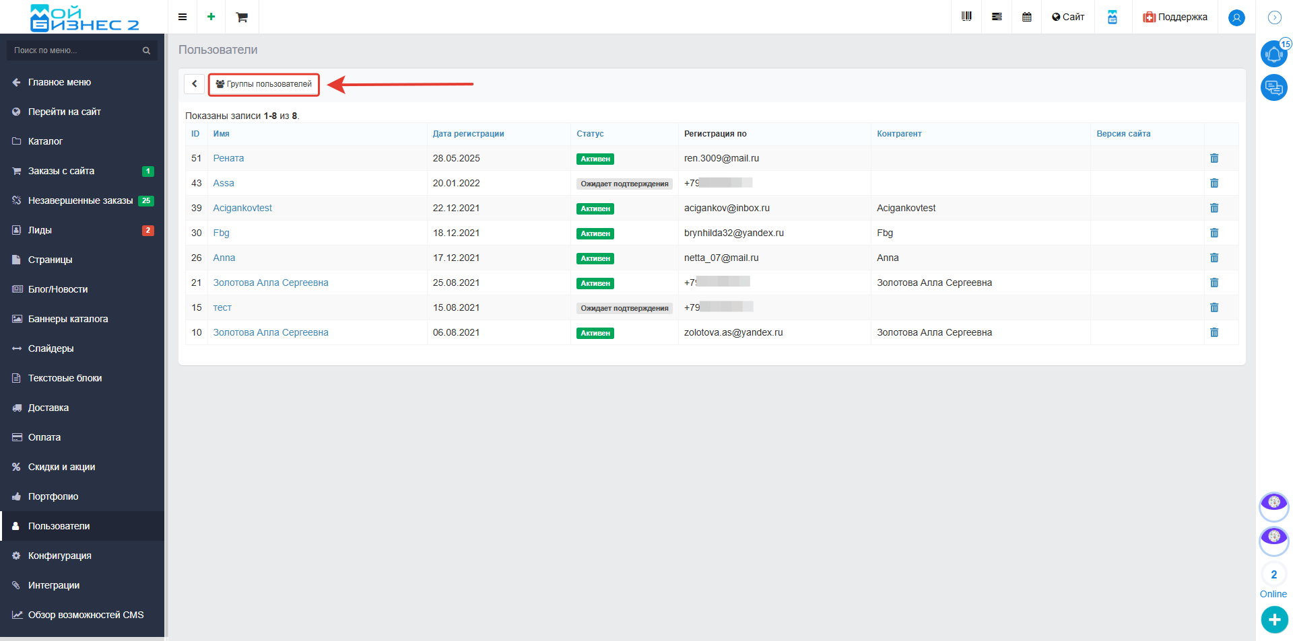Click trash icon for user ID 10
The image size is (1293, 641).
click(1214, 332)
